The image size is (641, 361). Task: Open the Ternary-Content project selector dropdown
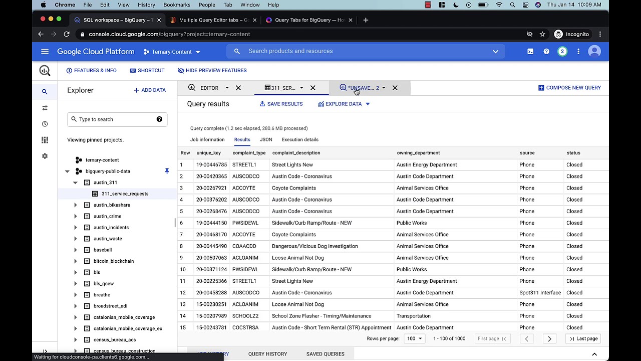click(172, 52)
